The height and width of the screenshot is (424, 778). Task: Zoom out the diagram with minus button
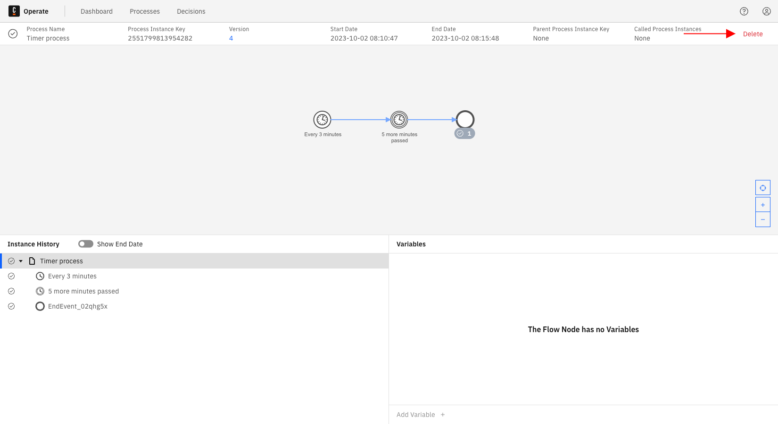[x=763, y=220]
